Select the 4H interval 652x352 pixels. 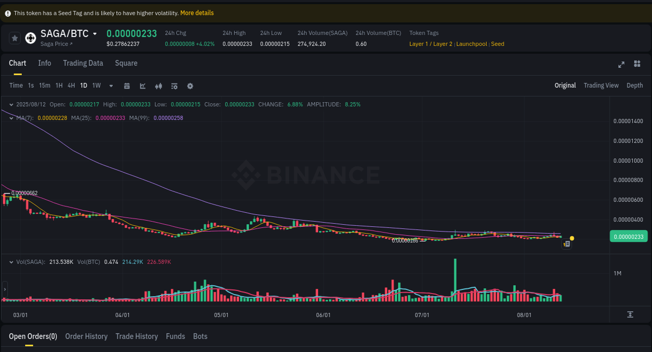pos(71,86)
